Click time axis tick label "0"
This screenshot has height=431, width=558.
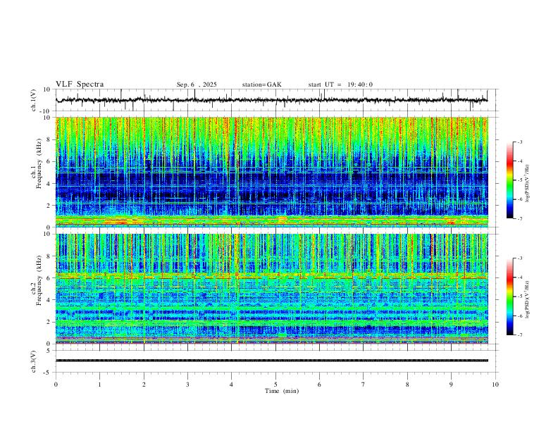[56, 385]
